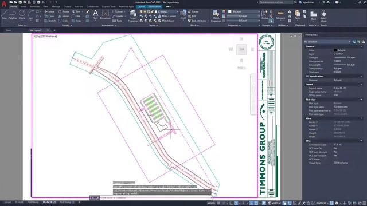
Task: Switch to the Model layout tab at bottom
Action: (x=7, y=202)
